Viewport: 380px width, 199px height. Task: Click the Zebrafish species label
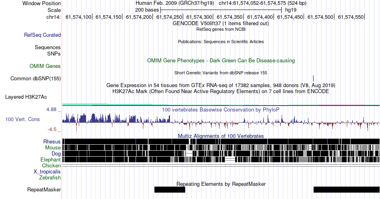[x=50, y=178]
